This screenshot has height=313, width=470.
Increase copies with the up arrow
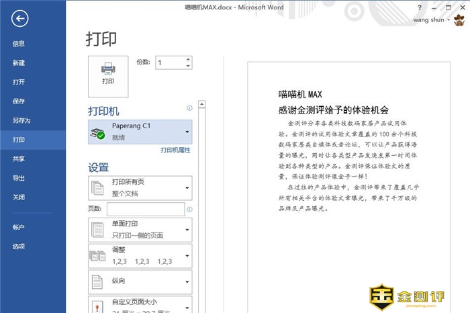point(188,59)
